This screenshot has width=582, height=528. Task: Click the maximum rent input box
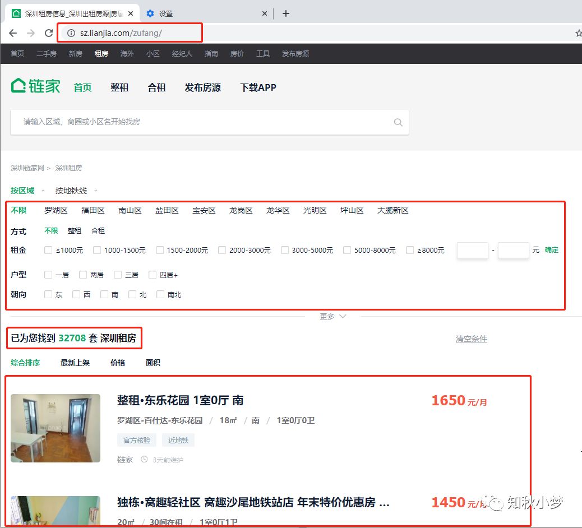[514, 251]
